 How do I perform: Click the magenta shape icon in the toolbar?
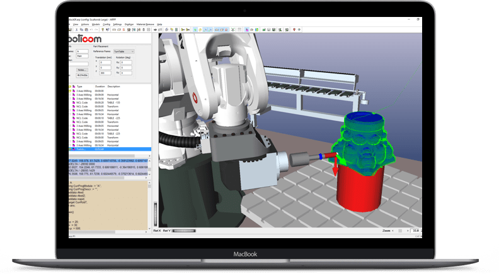coord(246,30)
